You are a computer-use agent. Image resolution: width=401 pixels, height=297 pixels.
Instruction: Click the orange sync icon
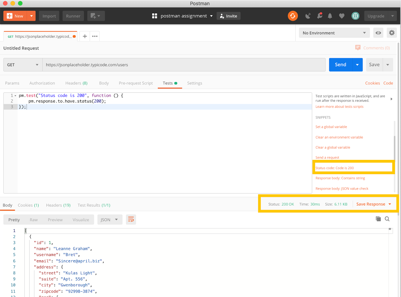tap(293, 16)
